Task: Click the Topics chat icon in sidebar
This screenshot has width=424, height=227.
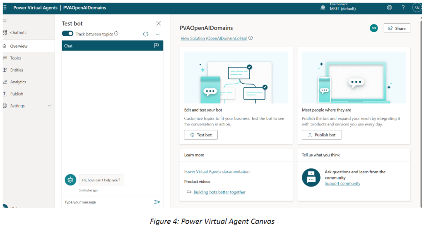Action: pyautogui.click(x=5, y=58)
